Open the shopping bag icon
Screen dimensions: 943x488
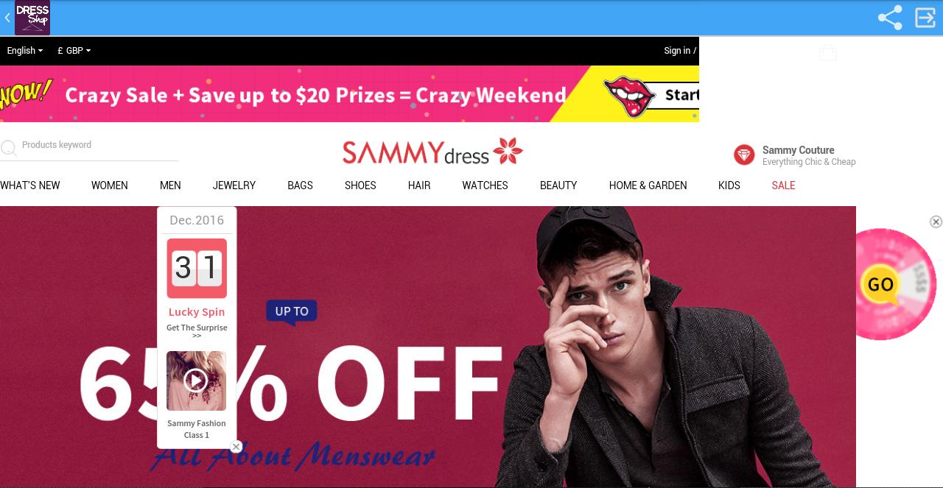click(x=828, y=52)
